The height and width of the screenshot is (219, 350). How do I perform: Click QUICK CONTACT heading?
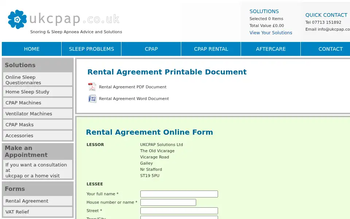pos(326,15)
